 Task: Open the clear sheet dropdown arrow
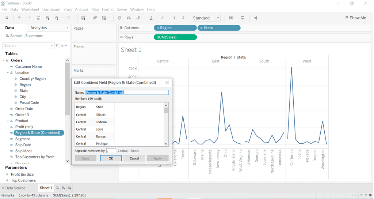[x=110, y=18]
